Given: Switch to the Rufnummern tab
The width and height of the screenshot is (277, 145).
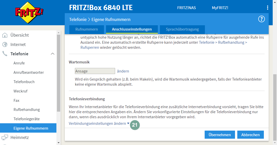Looking at the screenshot, I should pyautogui.click(x=87, y=29).
